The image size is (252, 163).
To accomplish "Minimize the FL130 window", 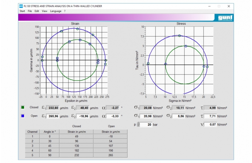I will [209, 6].
